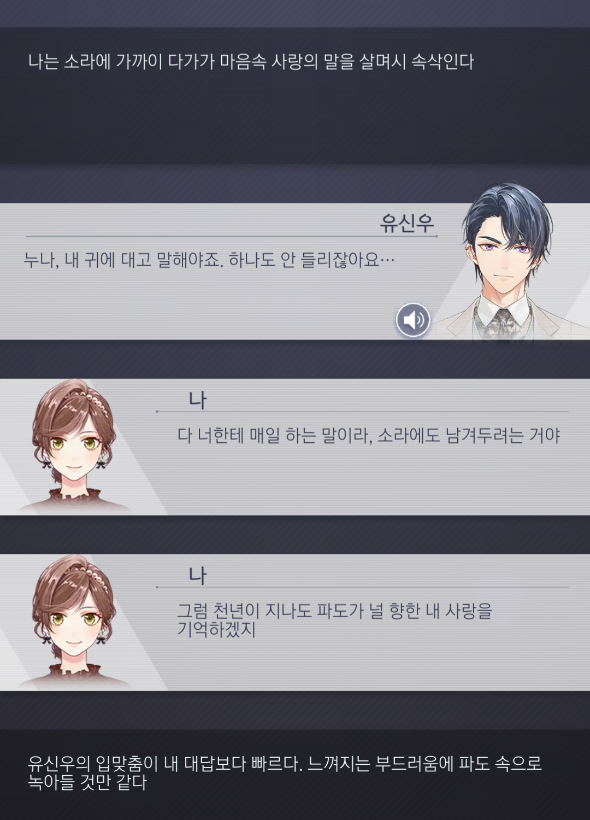
Task: Tap narration text '나는 소라에 가까이 다가가'
Action: pos(251,62)
